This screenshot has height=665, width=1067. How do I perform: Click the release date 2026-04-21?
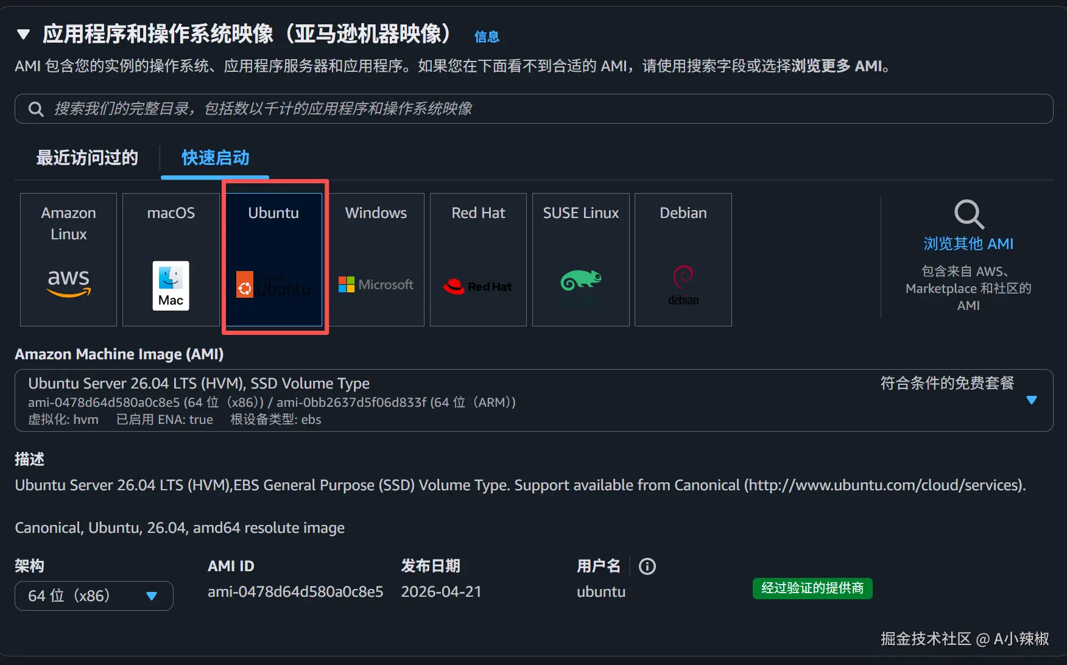coord(441,592)
